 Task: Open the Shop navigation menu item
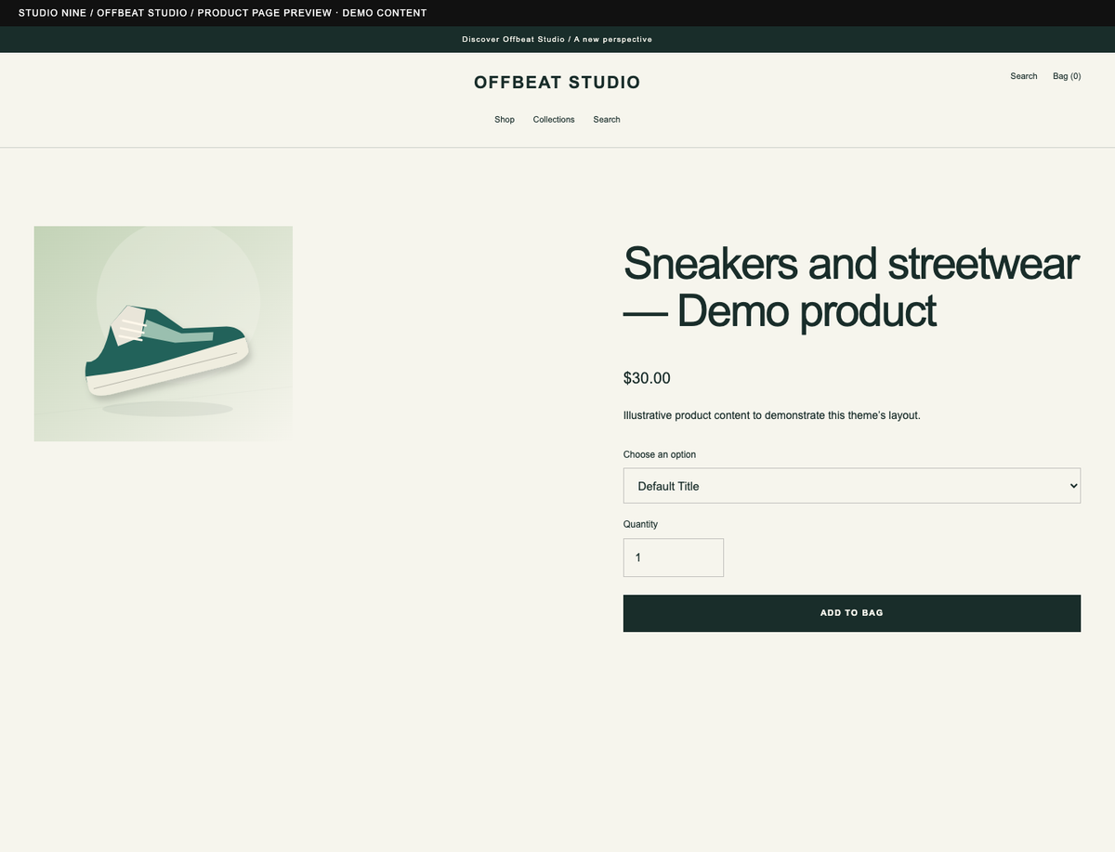(505, 120)
